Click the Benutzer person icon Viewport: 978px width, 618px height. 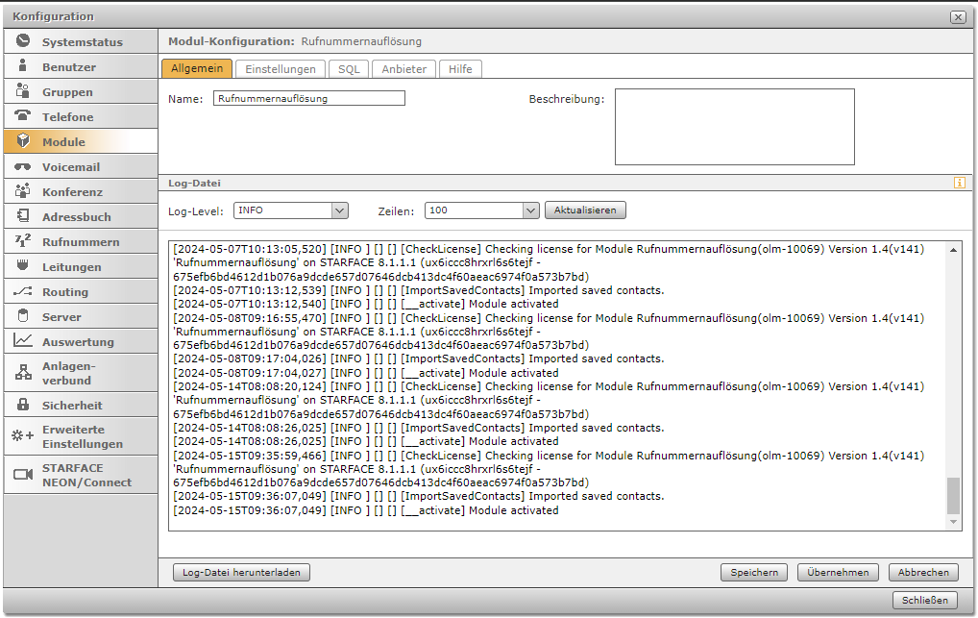[x=23, y=66]
